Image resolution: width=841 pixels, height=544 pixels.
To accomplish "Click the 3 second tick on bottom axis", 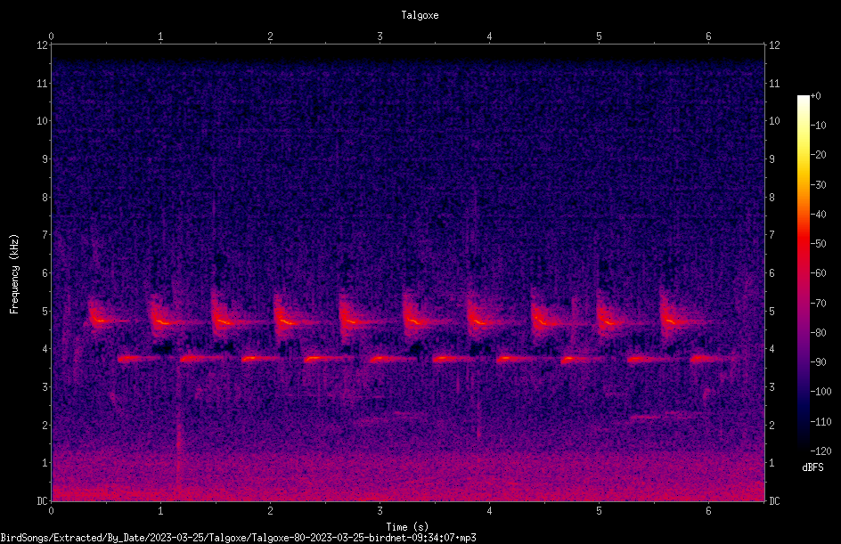I will [x=380, y=511].
